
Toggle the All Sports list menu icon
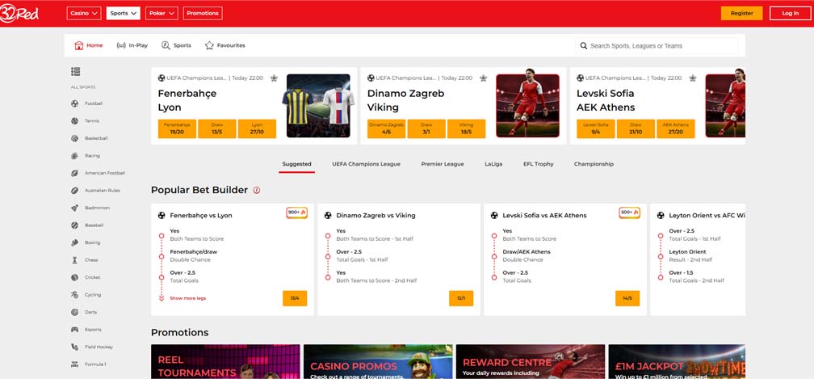(x=75, y=72)
